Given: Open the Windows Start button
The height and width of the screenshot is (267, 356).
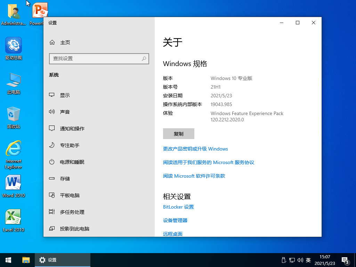Looking at the screenshot, I should pyautogui.click(x=8, y=260).
